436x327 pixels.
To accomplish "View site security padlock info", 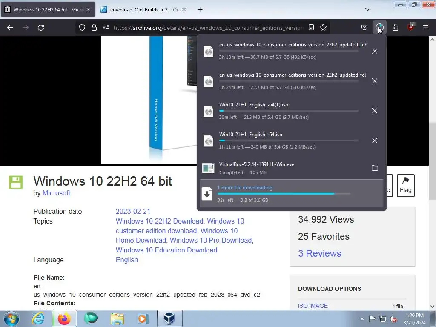I will pyautogui.click(x=94, y=28).
